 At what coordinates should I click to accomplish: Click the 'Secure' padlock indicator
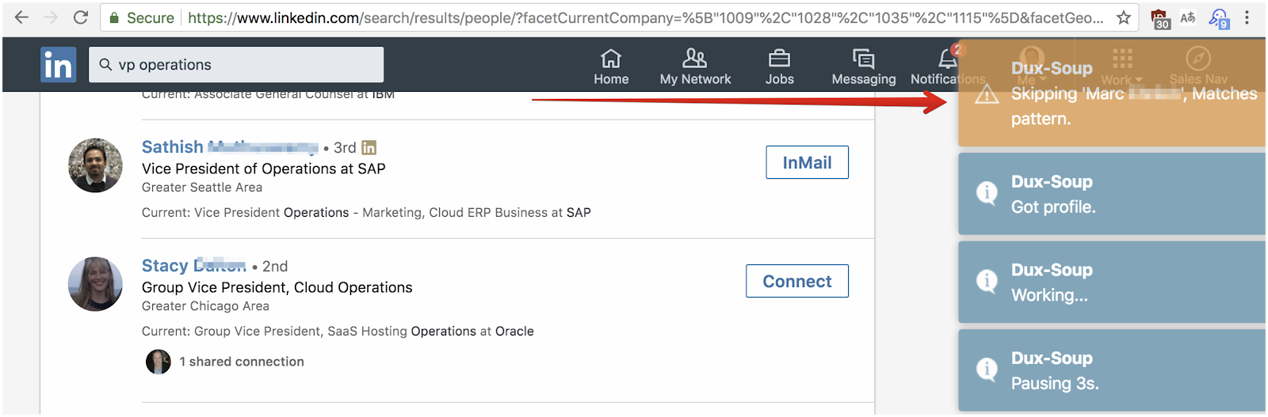click(x=141, y=17)
